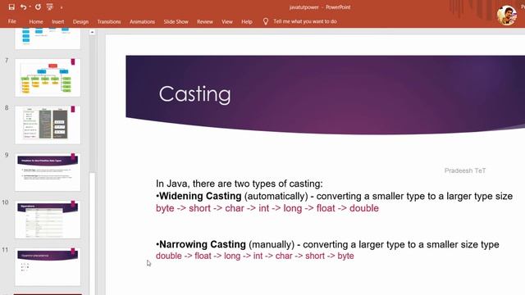Click 'In Java, there are two types of casting:' line
Viewport: 525px width, 295px height.
(240, 184)
